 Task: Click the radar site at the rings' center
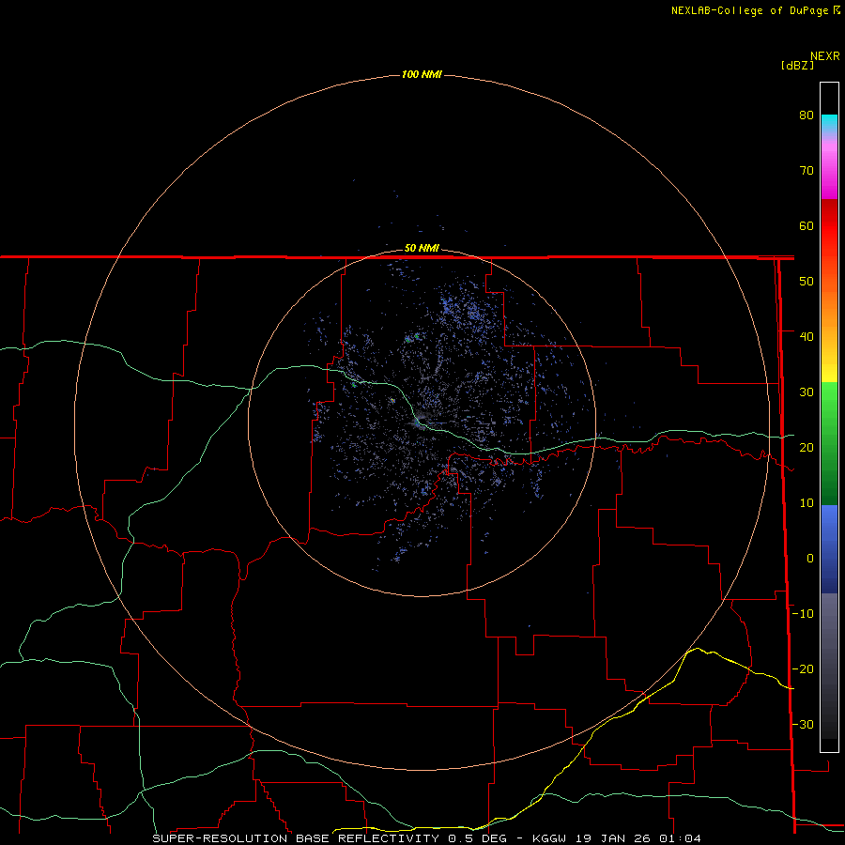pos(422,423)
